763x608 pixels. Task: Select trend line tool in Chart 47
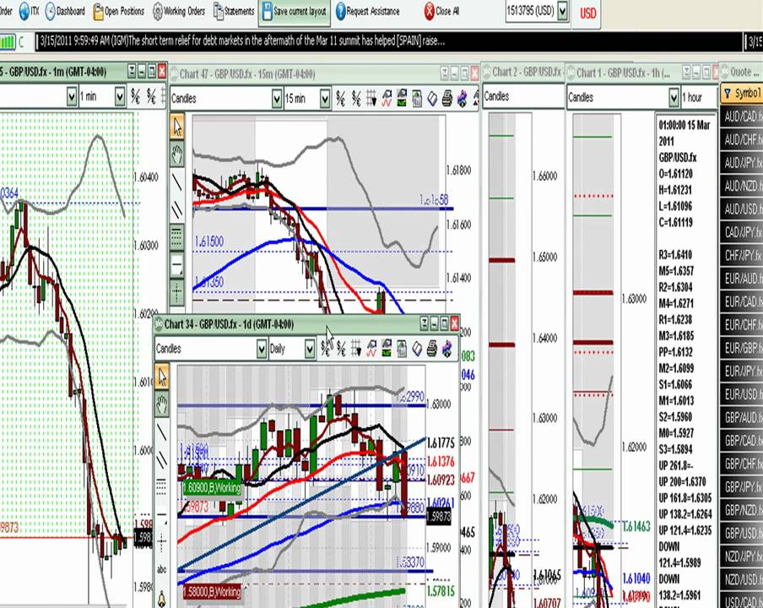[x=176, y=182]
